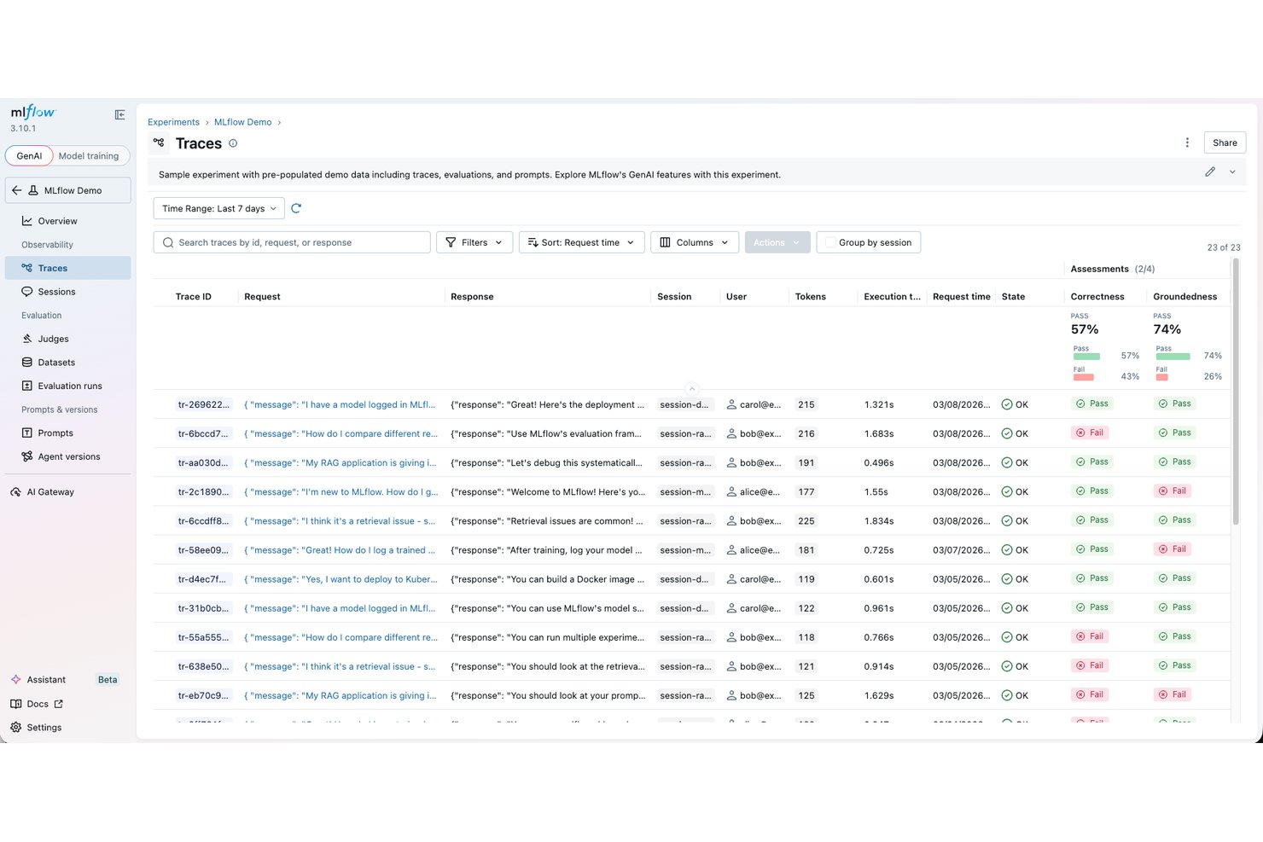Switch to the Model training mode toggle
This screenshot has height=842, width=1263.
click(x=89, y=156)
